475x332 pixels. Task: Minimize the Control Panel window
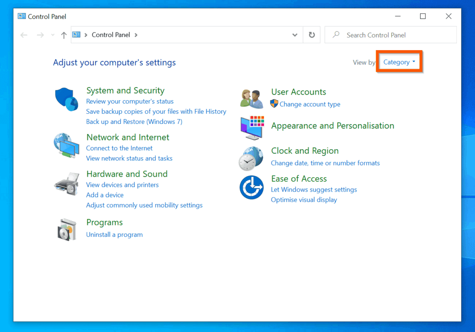398,16
